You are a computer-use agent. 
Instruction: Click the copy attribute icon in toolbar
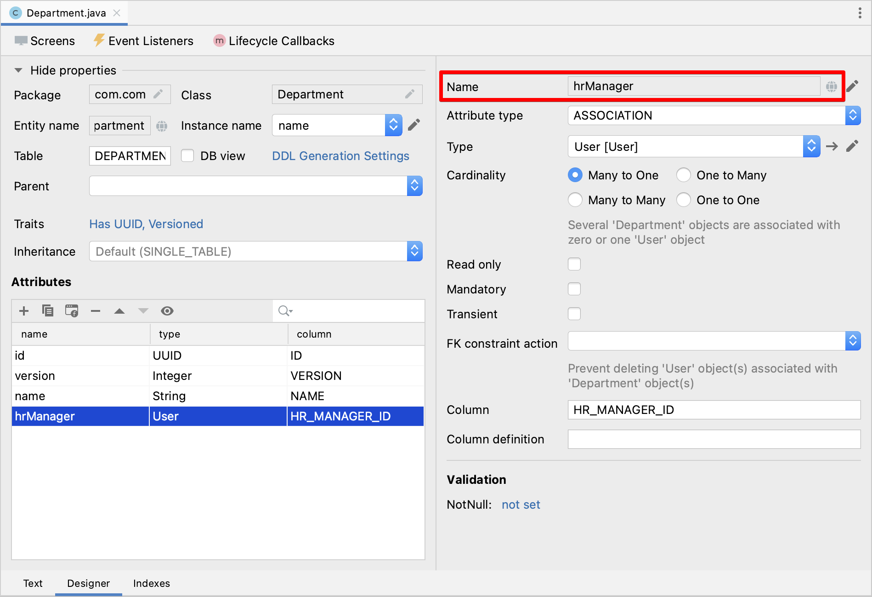click(x=48, y=311)
